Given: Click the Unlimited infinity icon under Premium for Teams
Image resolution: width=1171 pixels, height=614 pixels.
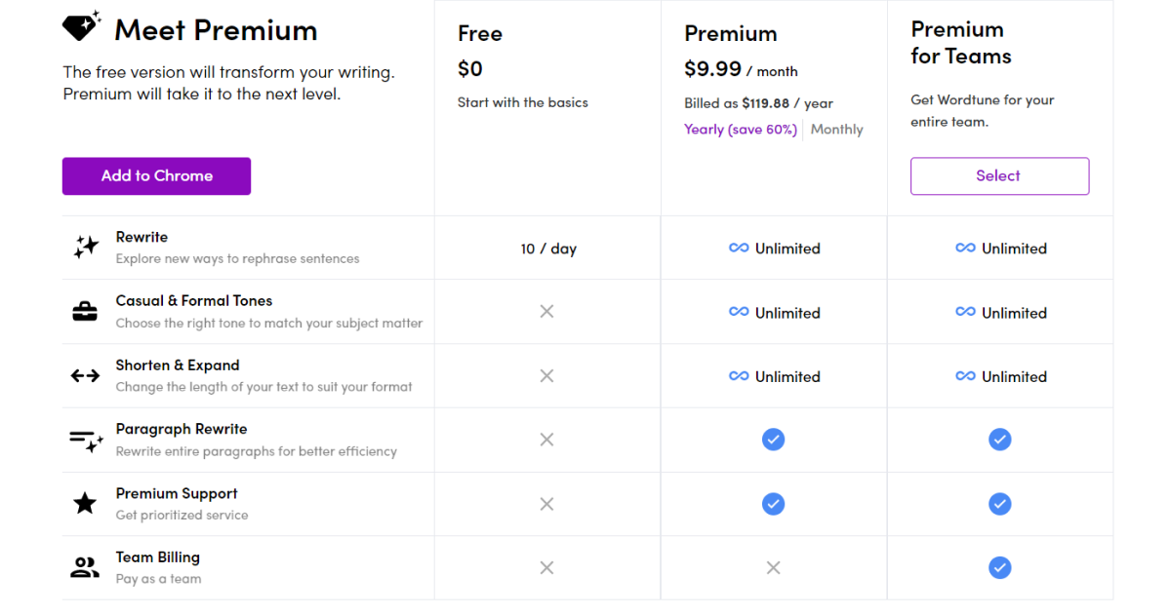Looking at the screenshot, I should [x=966, y=248].
